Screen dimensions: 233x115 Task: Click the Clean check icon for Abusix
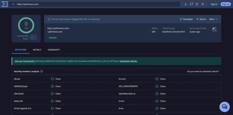52,79
